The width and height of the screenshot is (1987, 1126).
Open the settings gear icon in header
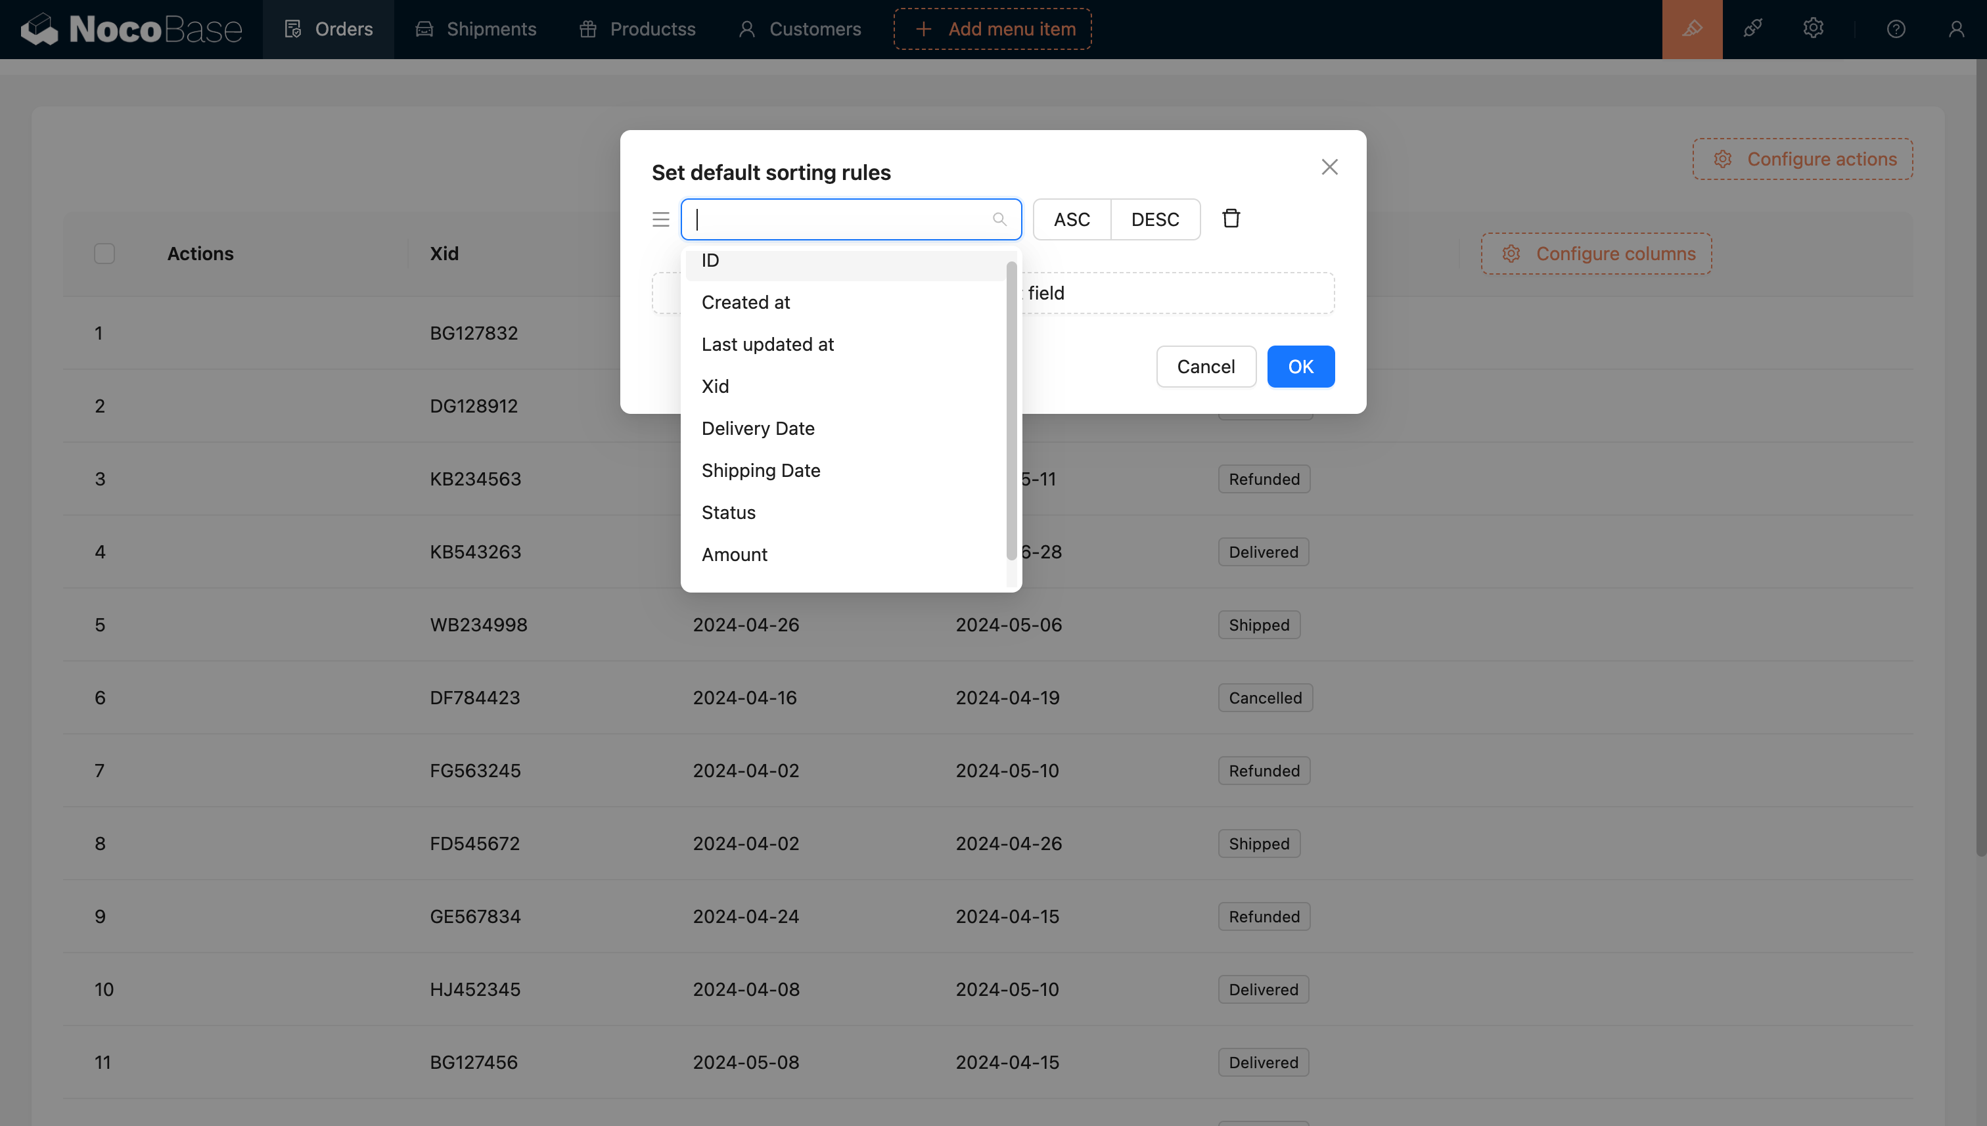coord(1813,29)
